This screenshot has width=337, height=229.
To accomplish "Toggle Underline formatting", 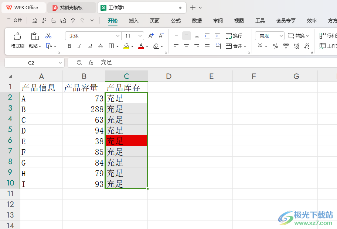I will click(x=90, y=46).
